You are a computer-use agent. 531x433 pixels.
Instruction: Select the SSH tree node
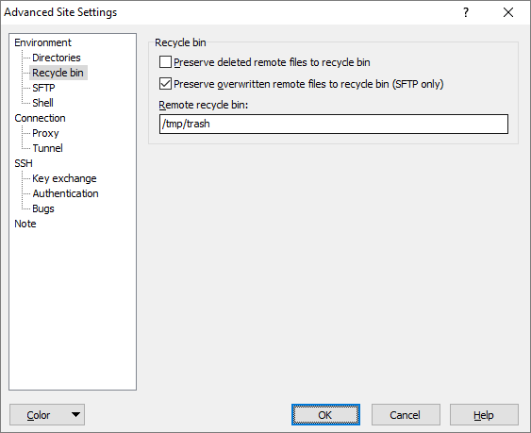coord(24,163)
